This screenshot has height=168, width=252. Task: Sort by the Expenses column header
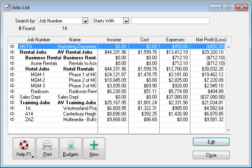(175, 40)
